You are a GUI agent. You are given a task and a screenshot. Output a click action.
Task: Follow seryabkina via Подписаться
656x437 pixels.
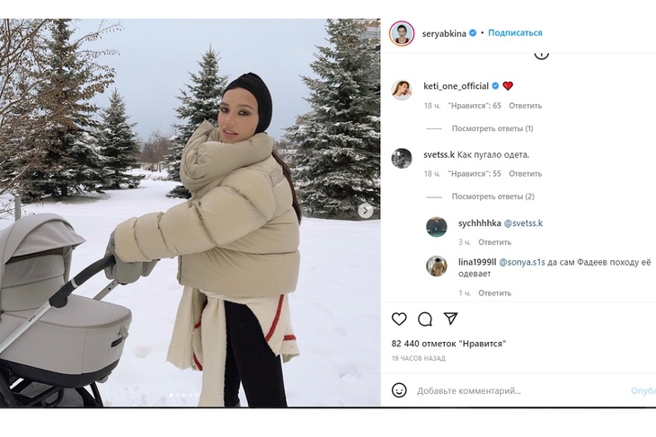[515, 33]
